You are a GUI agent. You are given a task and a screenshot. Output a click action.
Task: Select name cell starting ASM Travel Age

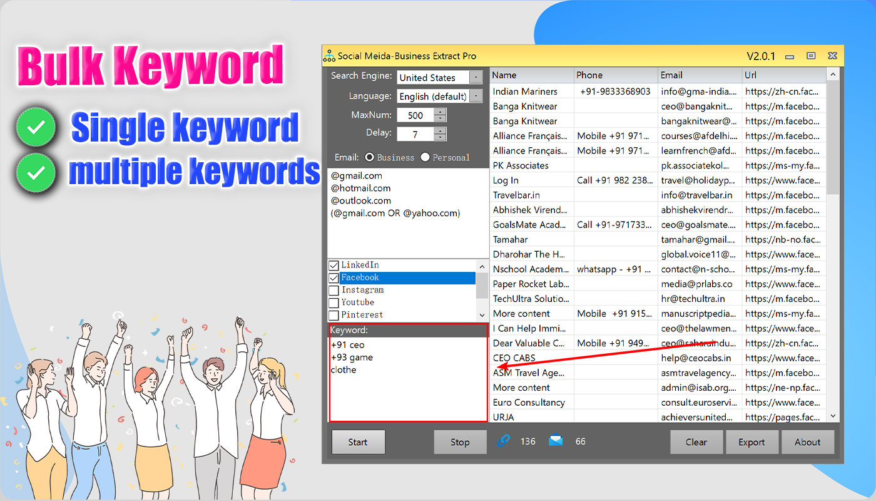click(532, 373)
